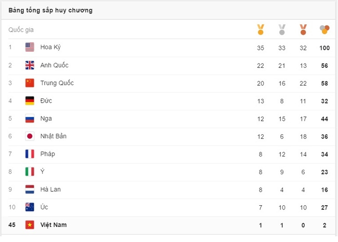This screenshot has width=338, height=242.
Task: Click the Great Britain flag icon
Action: (30, 65)
